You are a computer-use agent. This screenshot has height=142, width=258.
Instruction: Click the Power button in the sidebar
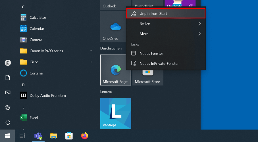[x=8, y=122]
